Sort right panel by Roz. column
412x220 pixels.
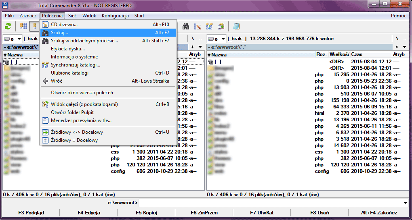pos(322,54)
